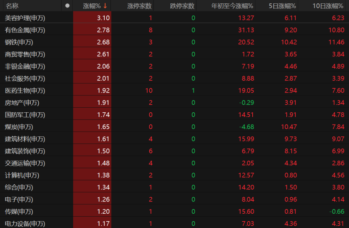Open 医药生物(申万) sector details
349x228 pixels.
[x=25, y=91]
